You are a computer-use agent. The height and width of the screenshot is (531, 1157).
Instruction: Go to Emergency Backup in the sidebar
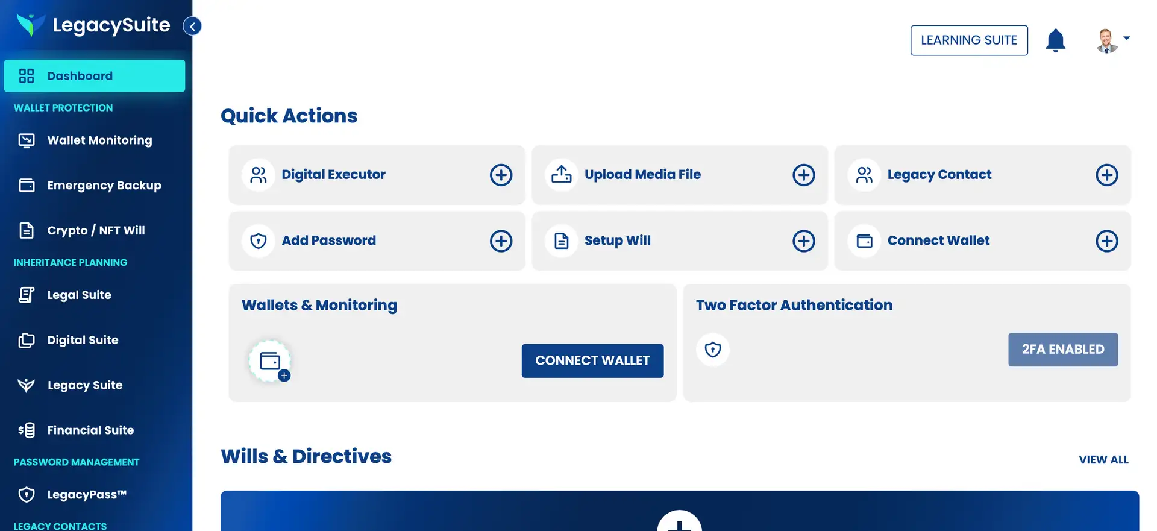(104, 186)
